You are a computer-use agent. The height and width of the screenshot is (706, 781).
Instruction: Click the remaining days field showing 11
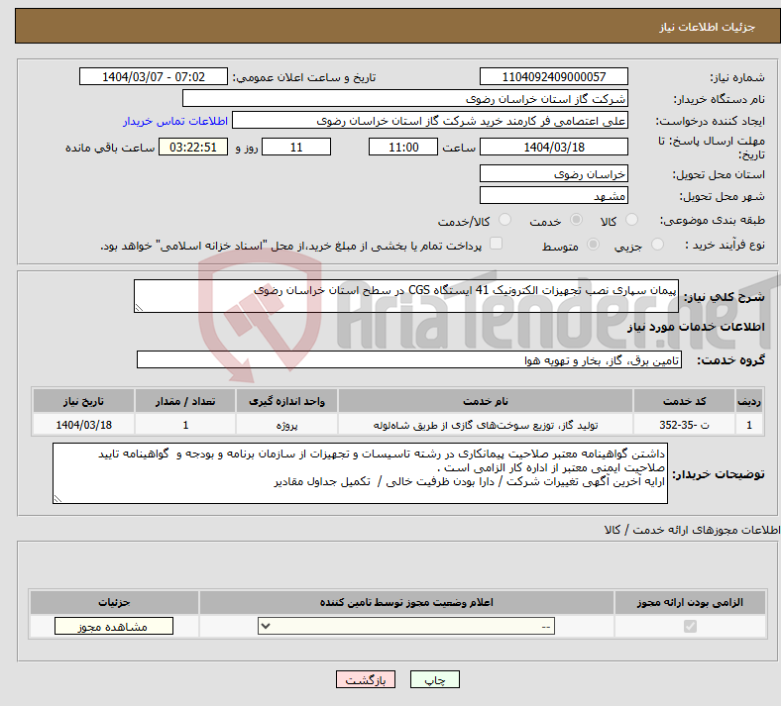pos(296,148)
